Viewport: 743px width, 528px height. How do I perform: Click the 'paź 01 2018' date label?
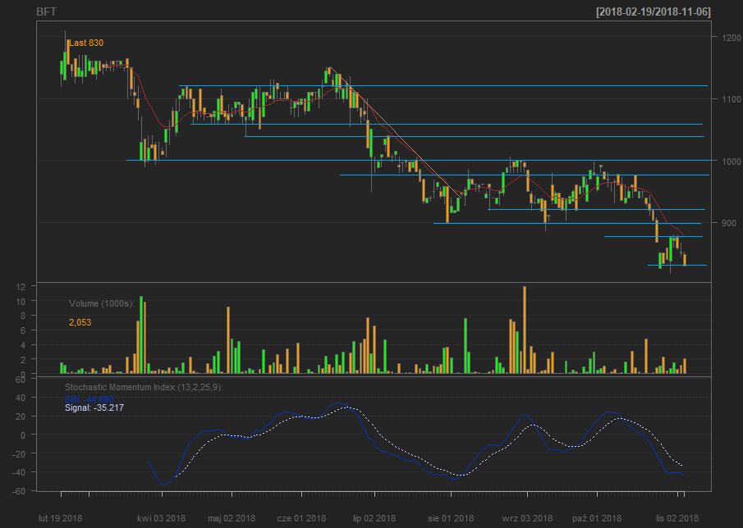click(597, 518)
